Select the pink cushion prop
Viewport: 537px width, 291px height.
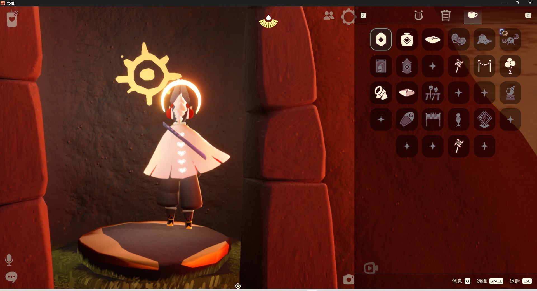(407, 93)
